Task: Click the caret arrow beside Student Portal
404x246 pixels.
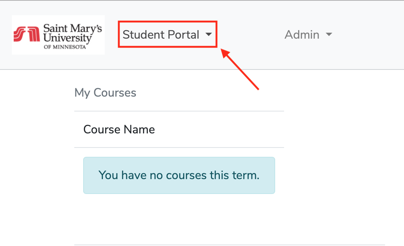Action: pos(209,35)
